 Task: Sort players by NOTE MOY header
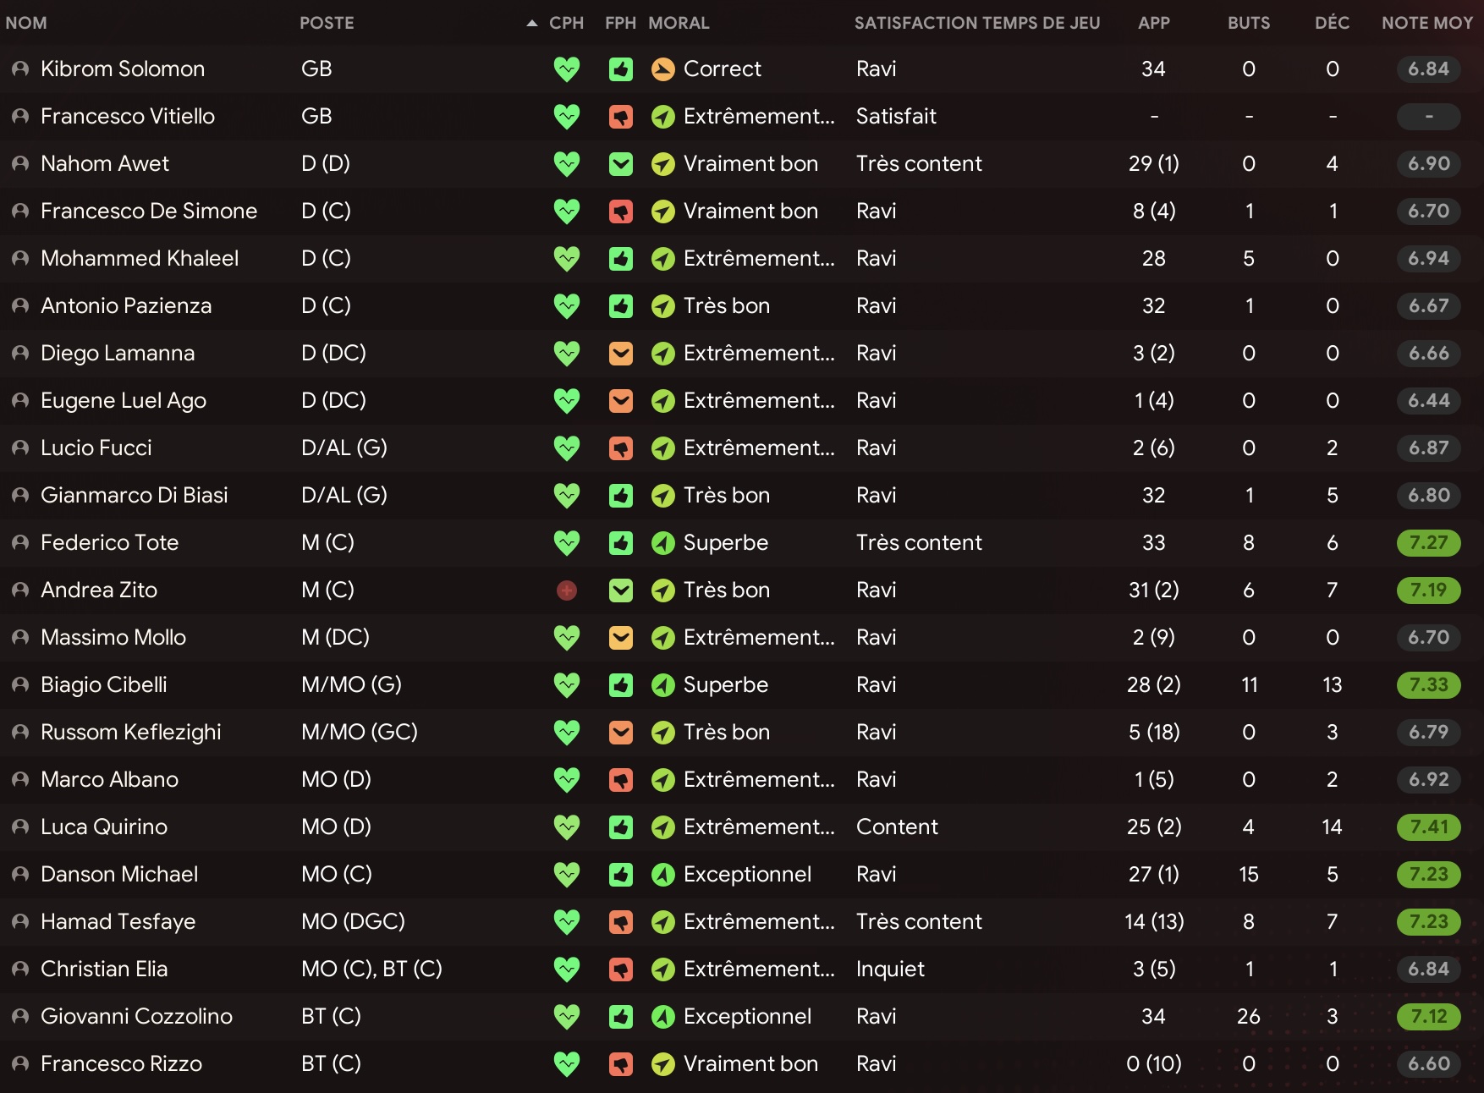pos(1427,23)
